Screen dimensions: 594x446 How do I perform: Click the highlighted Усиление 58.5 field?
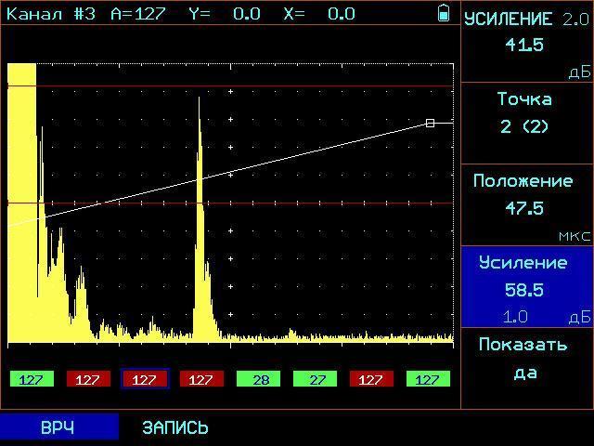[526, 277]
